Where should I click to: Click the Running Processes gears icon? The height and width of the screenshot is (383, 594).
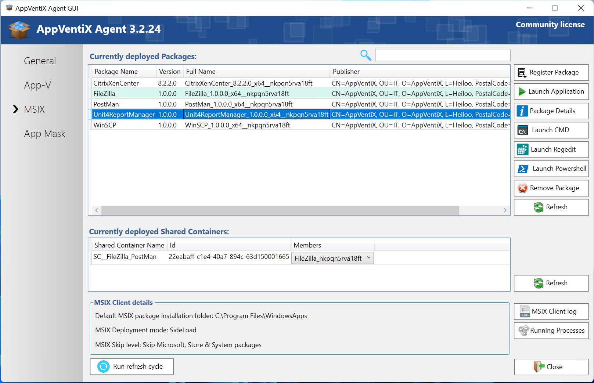click(x=523, y=330)
